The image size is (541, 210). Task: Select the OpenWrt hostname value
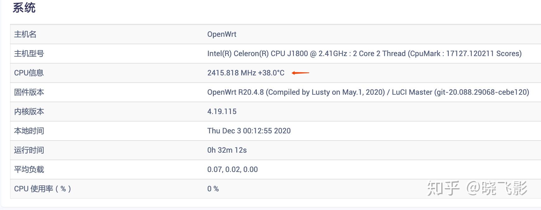pyautogui.click(x=222, y=34)
